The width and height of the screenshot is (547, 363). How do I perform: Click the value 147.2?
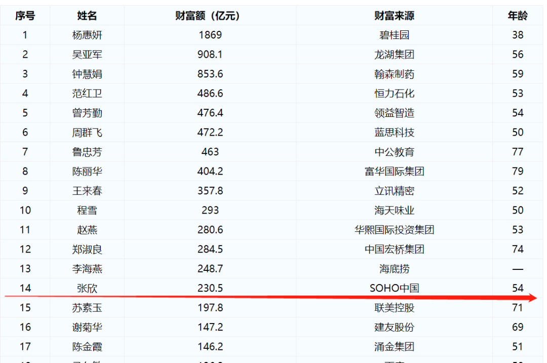(210, 328)
